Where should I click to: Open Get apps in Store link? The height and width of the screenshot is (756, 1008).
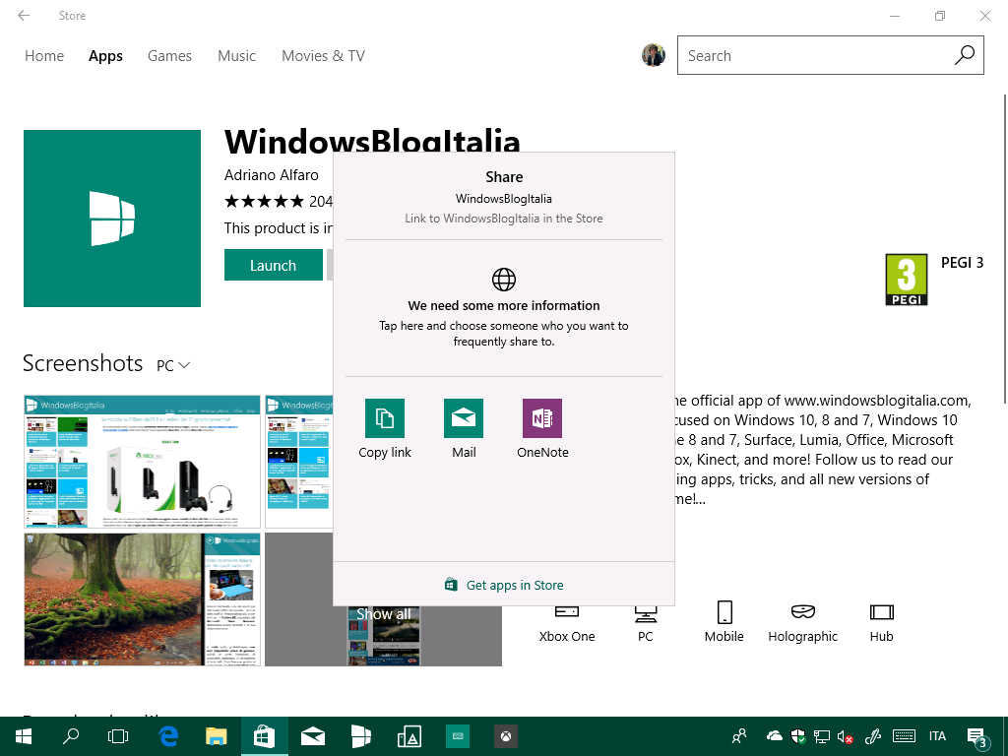point(504,585)
